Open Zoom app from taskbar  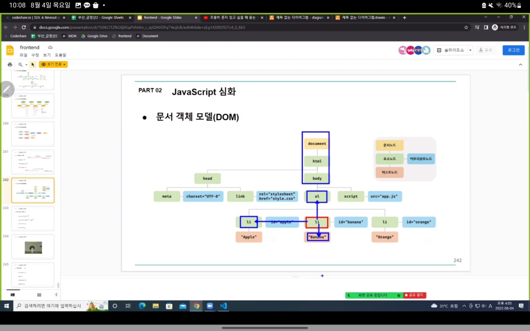coord(210,306)
